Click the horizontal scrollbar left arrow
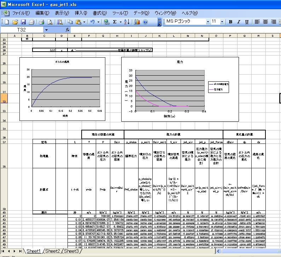The image size is (281, 257). coord(218,251)
